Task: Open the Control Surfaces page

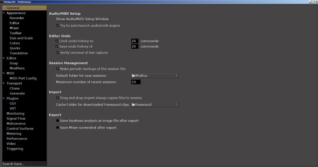Action: tap(20, 129)
